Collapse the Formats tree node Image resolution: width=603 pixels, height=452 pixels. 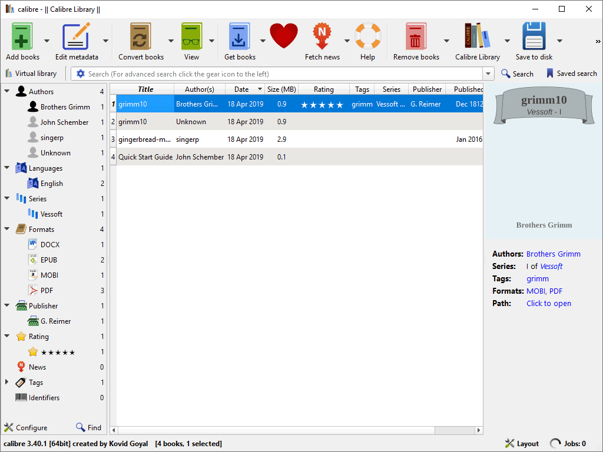[7, 229]
